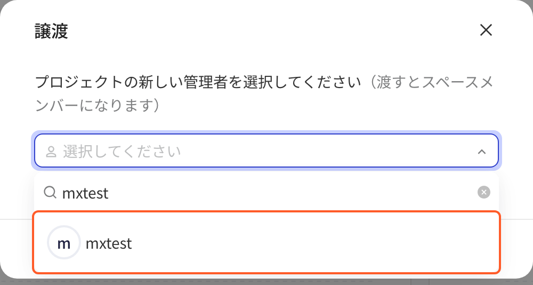
Task: Click the blank header area right of the 譲渡 title
Action: tap(272, 31)
